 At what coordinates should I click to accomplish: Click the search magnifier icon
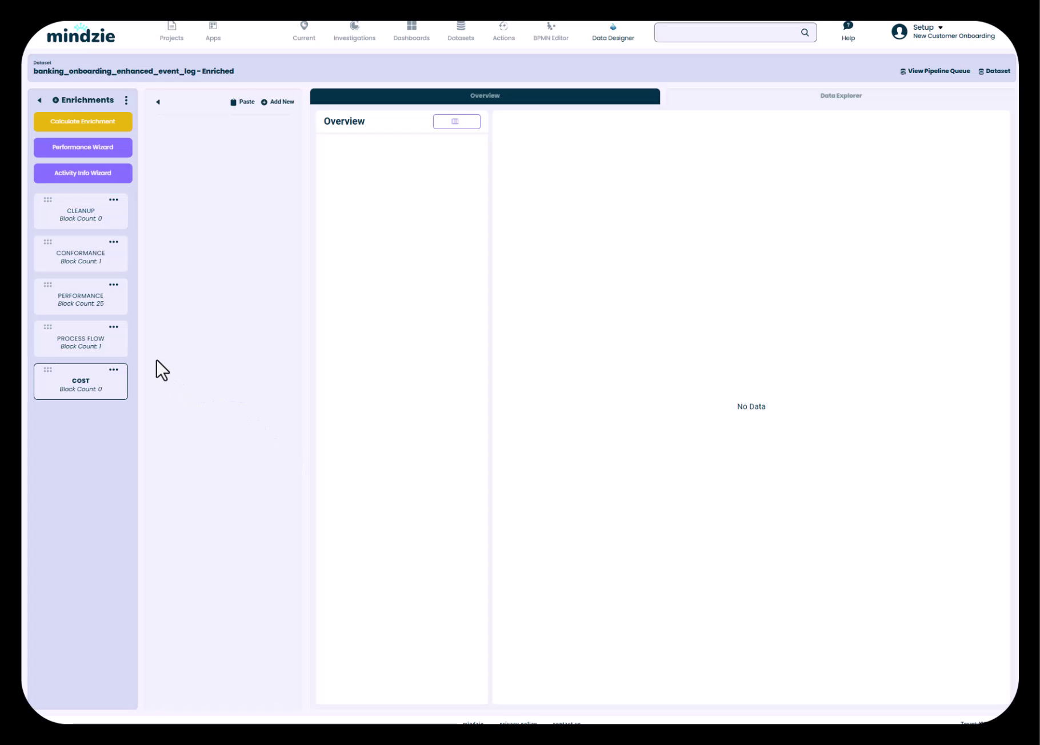point(805,33)
